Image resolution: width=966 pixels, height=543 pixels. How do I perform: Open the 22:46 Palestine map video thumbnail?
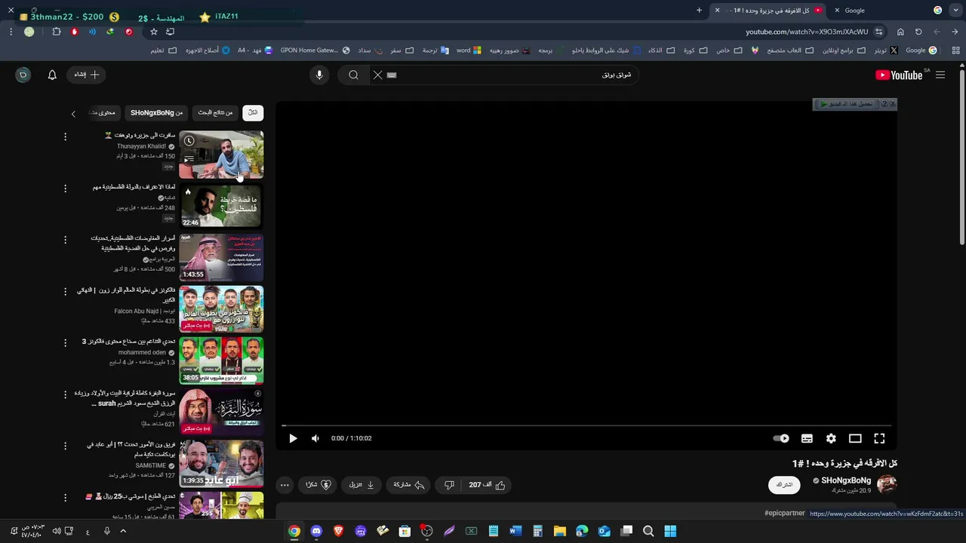[221, 206]
